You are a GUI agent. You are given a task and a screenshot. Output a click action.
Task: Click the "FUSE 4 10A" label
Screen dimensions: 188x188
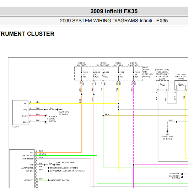97,74
